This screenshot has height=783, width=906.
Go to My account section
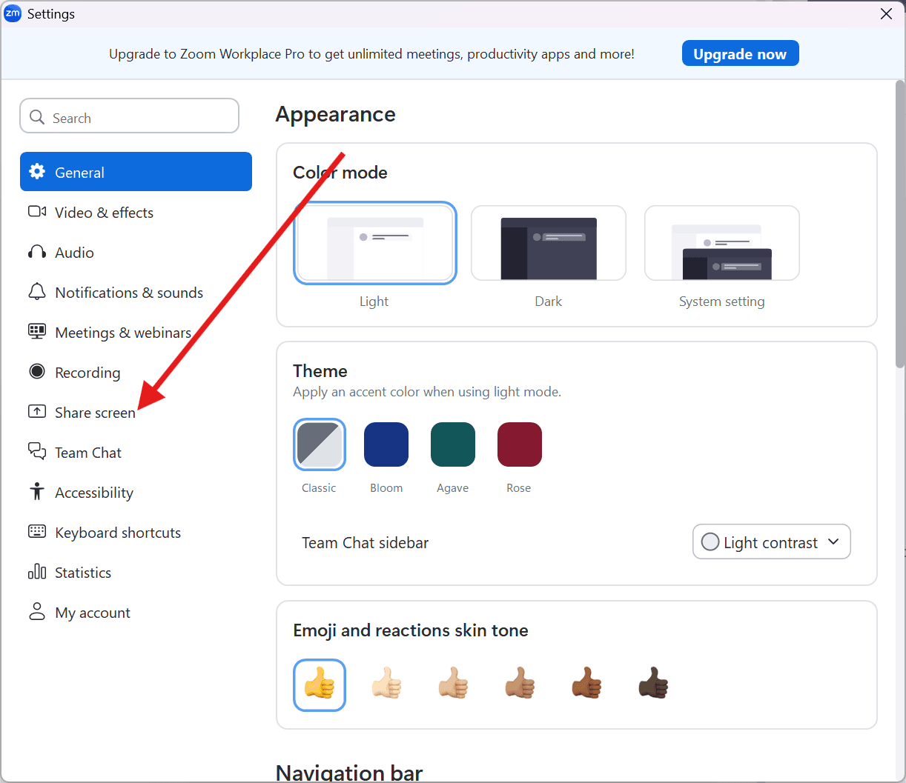click(92, 613)
